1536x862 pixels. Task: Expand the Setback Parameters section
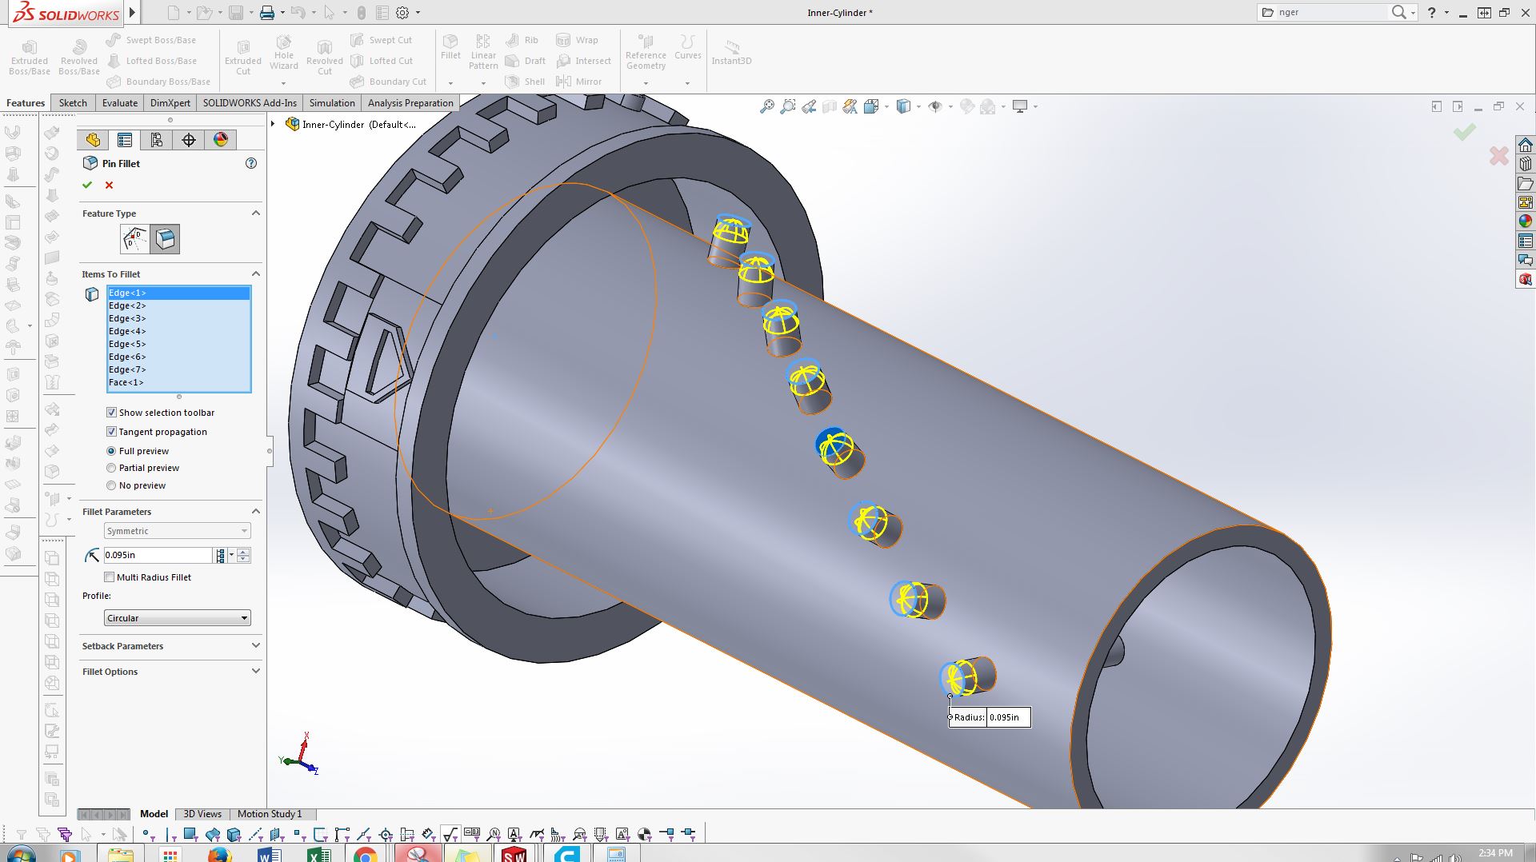(x=170, y=646)
